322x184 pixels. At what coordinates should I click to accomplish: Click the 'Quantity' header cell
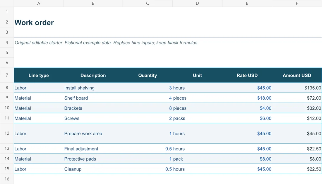coord(148,75)
